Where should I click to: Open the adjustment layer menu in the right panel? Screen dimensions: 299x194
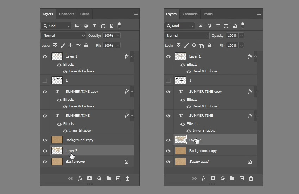click(223, 179)
